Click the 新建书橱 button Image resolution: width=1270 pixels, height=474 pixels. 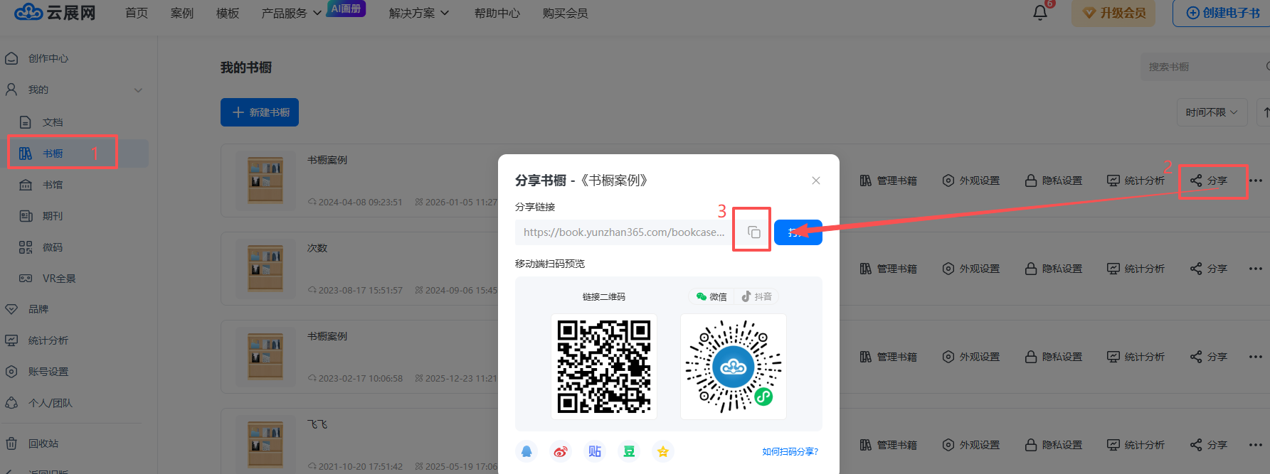(260, 112)
